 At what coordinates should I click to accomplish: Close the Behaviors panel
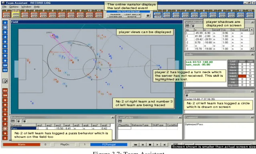tap(113, 117)
